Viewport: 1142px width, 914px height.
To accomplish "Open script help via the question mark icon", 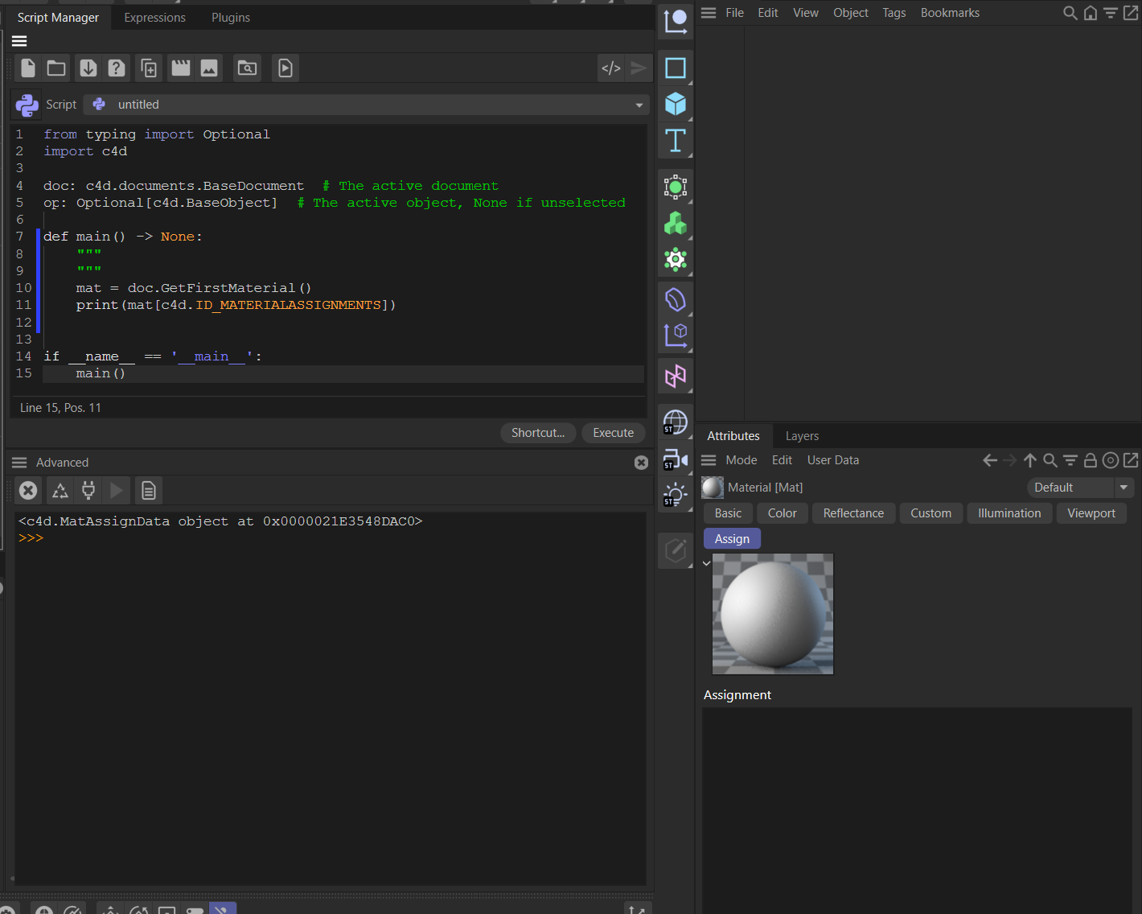I will pyautogui.click(x=117, y=68).
